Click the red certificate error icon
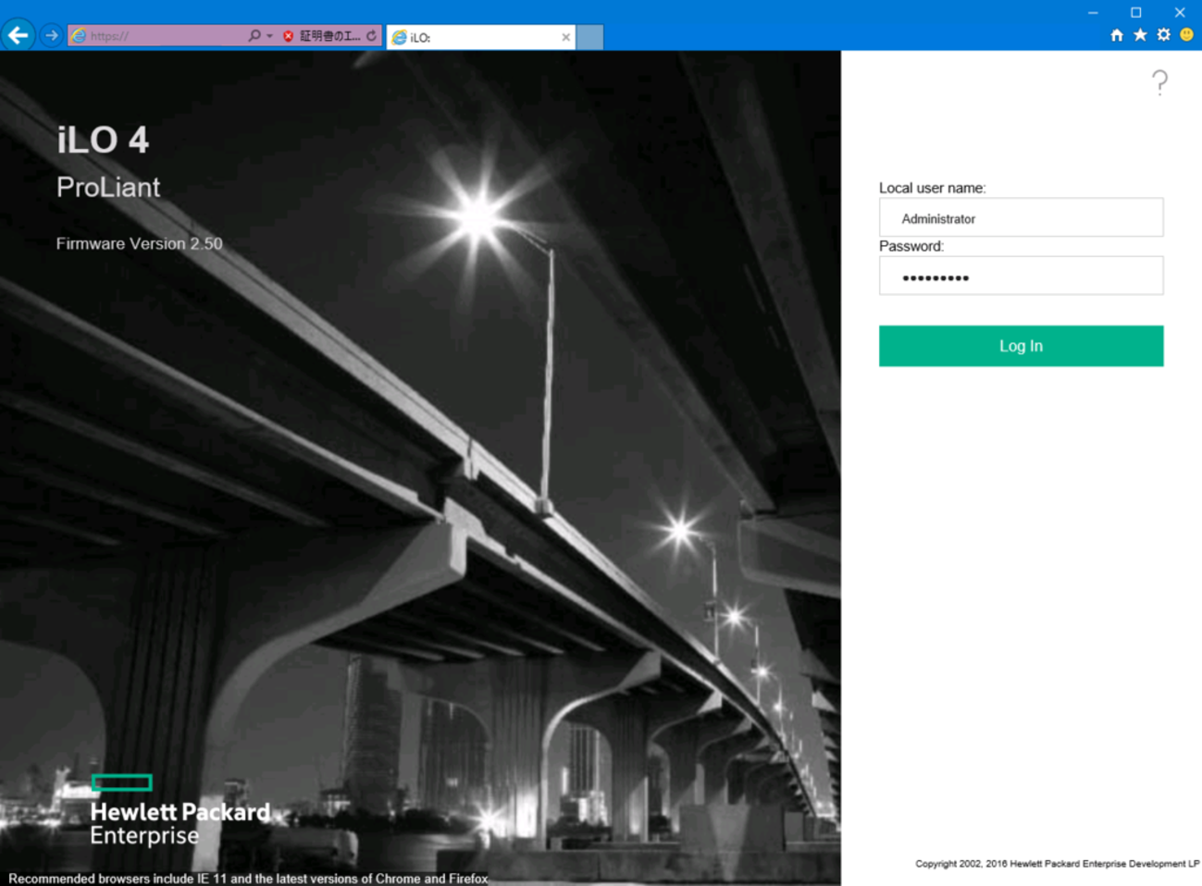Image resolution: width=1202 pixels, height=886 pixels. [x=288, y=36]
